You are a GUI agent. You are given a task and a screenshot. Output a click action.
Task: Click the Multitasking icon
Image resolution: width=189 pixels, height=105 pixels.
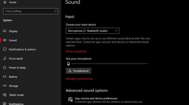tap(5, 104)
